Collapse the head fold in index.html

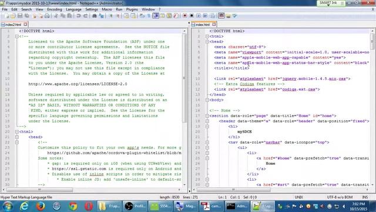[x=207, y=42]
